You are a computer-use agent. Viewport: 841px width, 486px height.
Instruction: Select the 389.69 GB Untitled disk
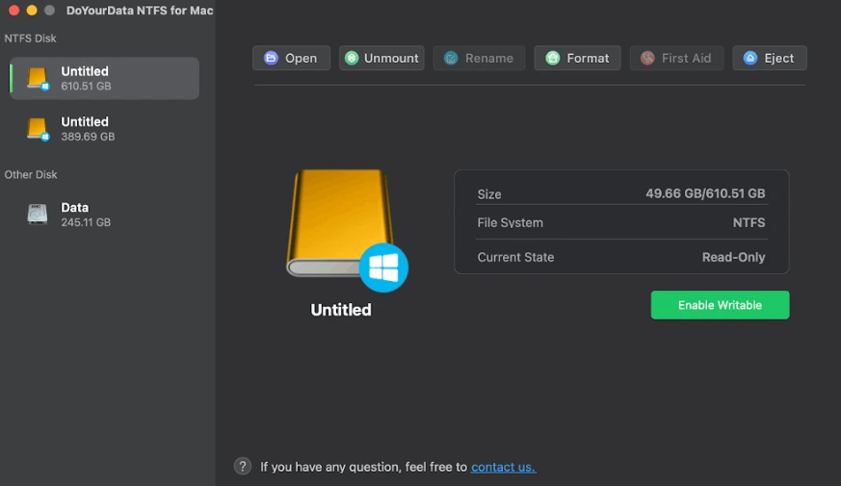104,129
